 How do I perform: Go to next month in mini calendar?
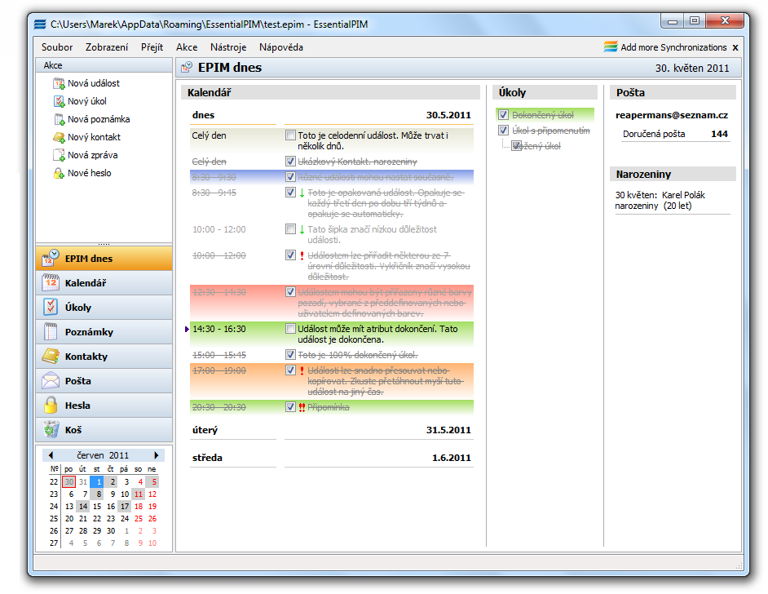pyautogui.click(x=157, y=455)
